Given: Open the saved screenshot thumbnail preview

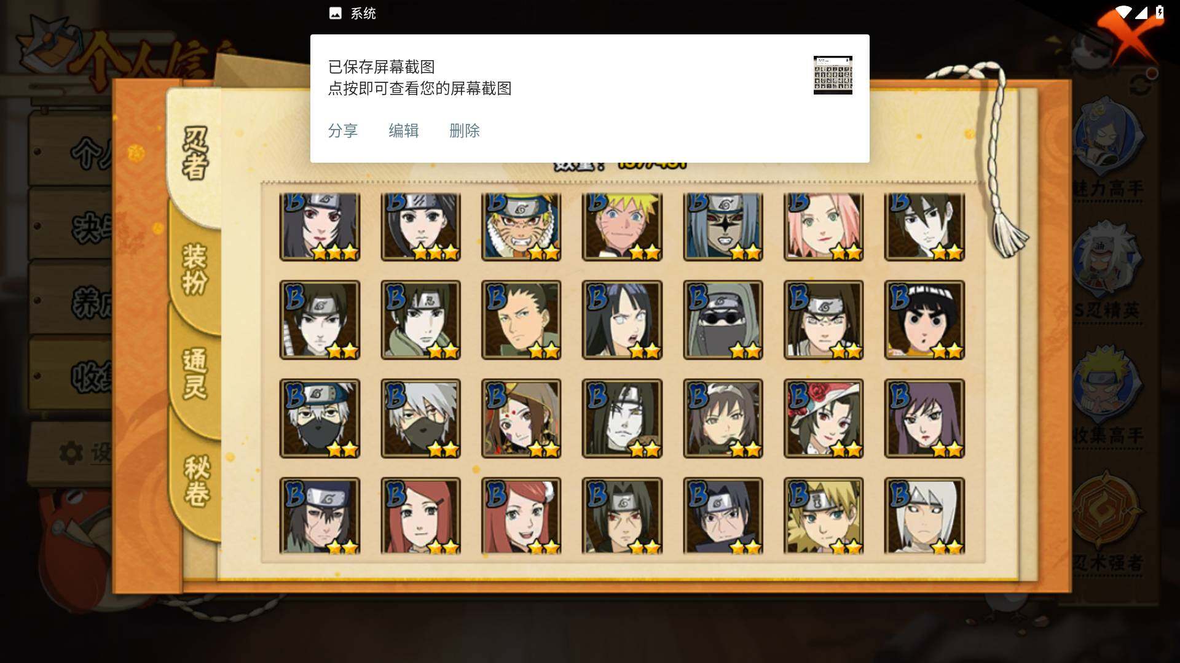Looking at the screenshot, I should point(833,75).
